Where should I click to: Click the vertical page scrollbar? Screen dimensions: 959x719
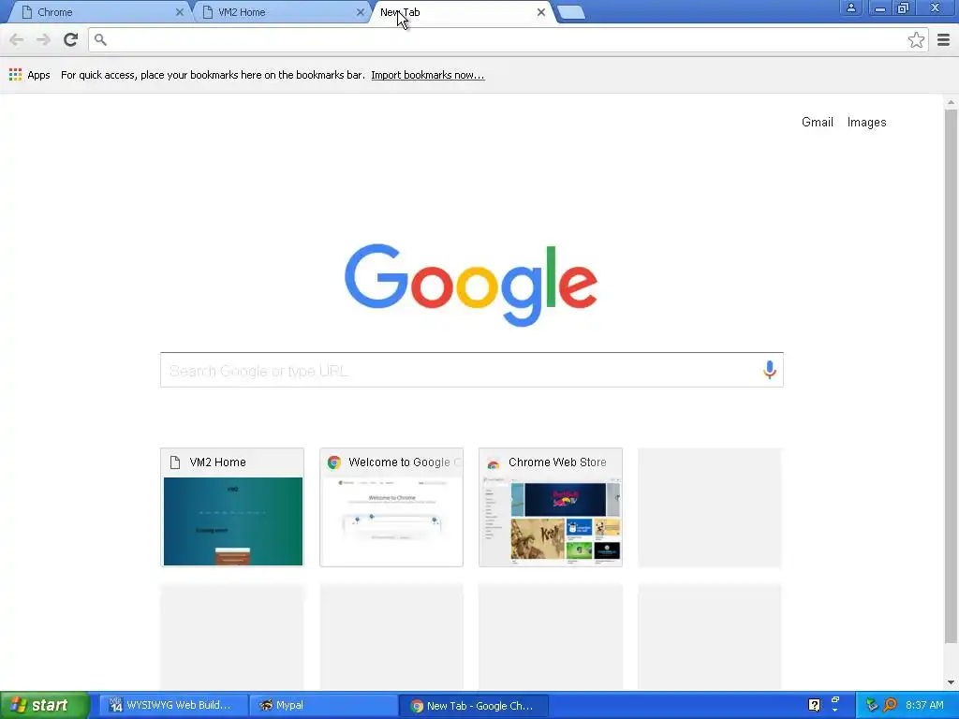click(x=951, y=376)
